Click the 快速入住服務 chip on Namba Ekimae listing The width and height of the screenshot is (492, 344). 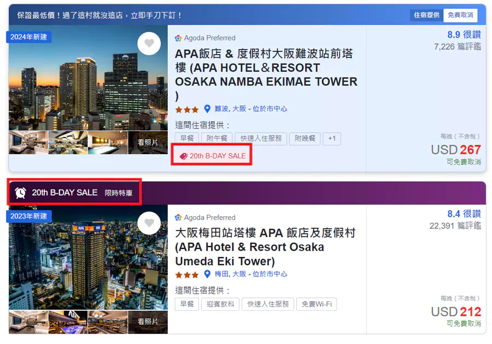261,139
